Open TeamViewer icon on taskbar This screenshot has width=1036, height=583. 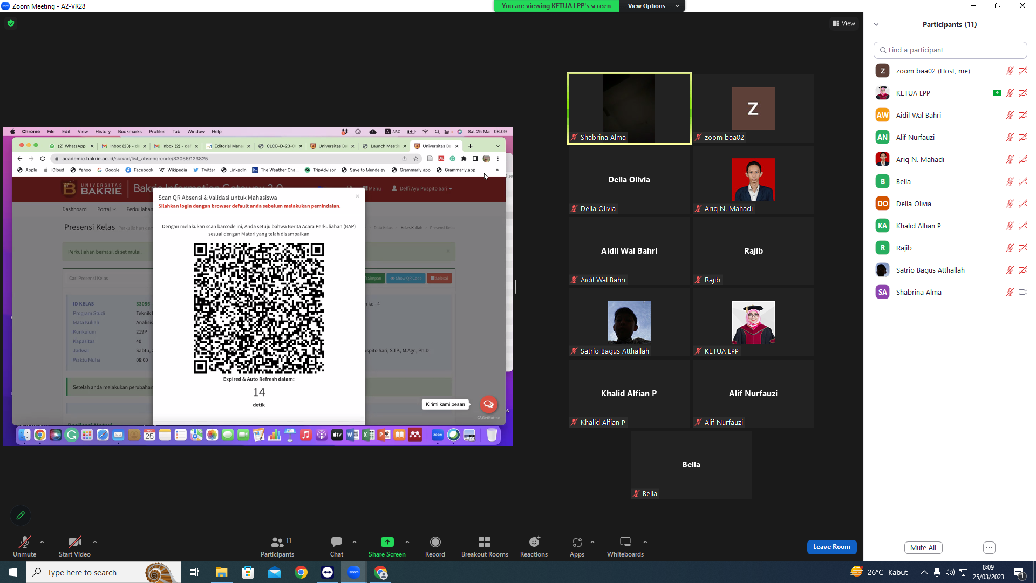pyautogui.click(x=328, y=572)
